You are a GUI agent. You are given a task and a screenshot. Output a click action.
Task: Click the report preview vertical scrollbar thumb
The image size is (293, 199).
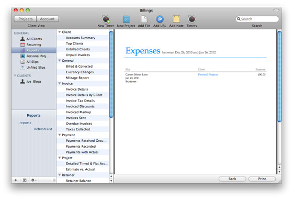click(x=279, y=76)
